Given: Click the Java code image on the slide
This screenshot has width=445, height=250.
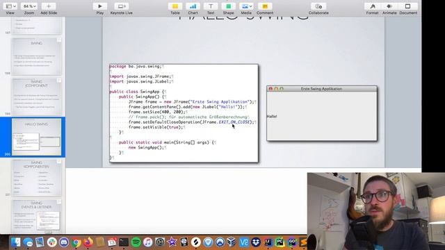Looking at the screenshot, I should pos(184,113).
